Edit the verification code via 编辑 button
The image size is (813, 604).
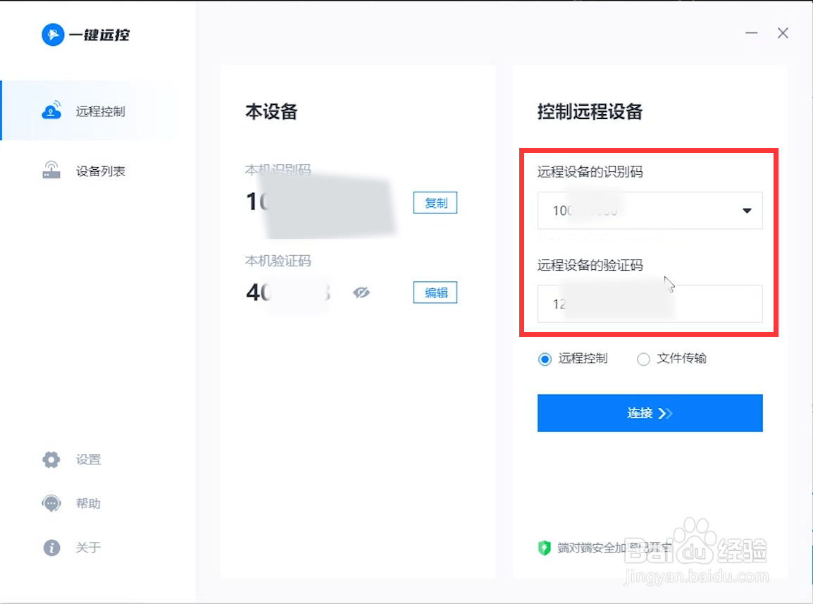point(435,292)
